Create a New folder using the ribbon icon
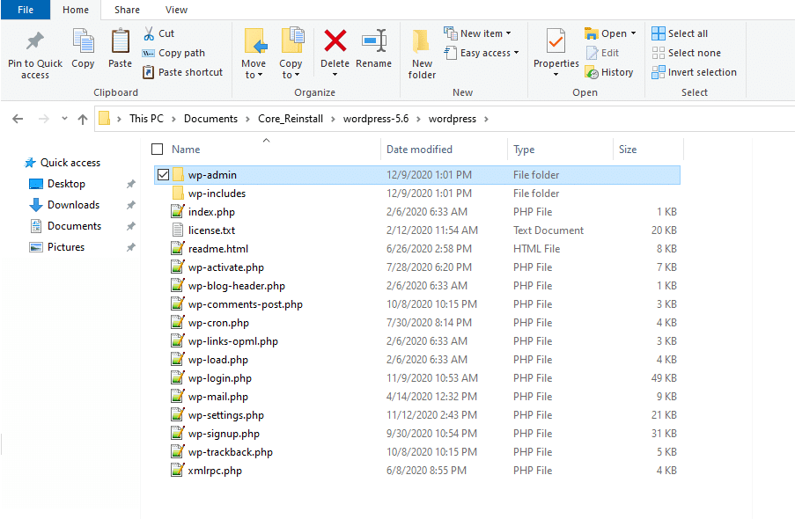795x519 pixels. coord(421,53)
